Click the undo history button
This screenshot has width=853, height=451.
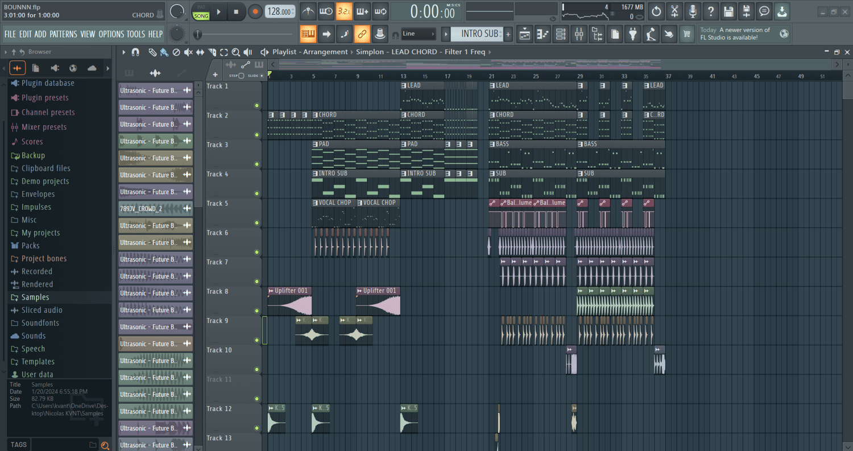coord(656,11)
